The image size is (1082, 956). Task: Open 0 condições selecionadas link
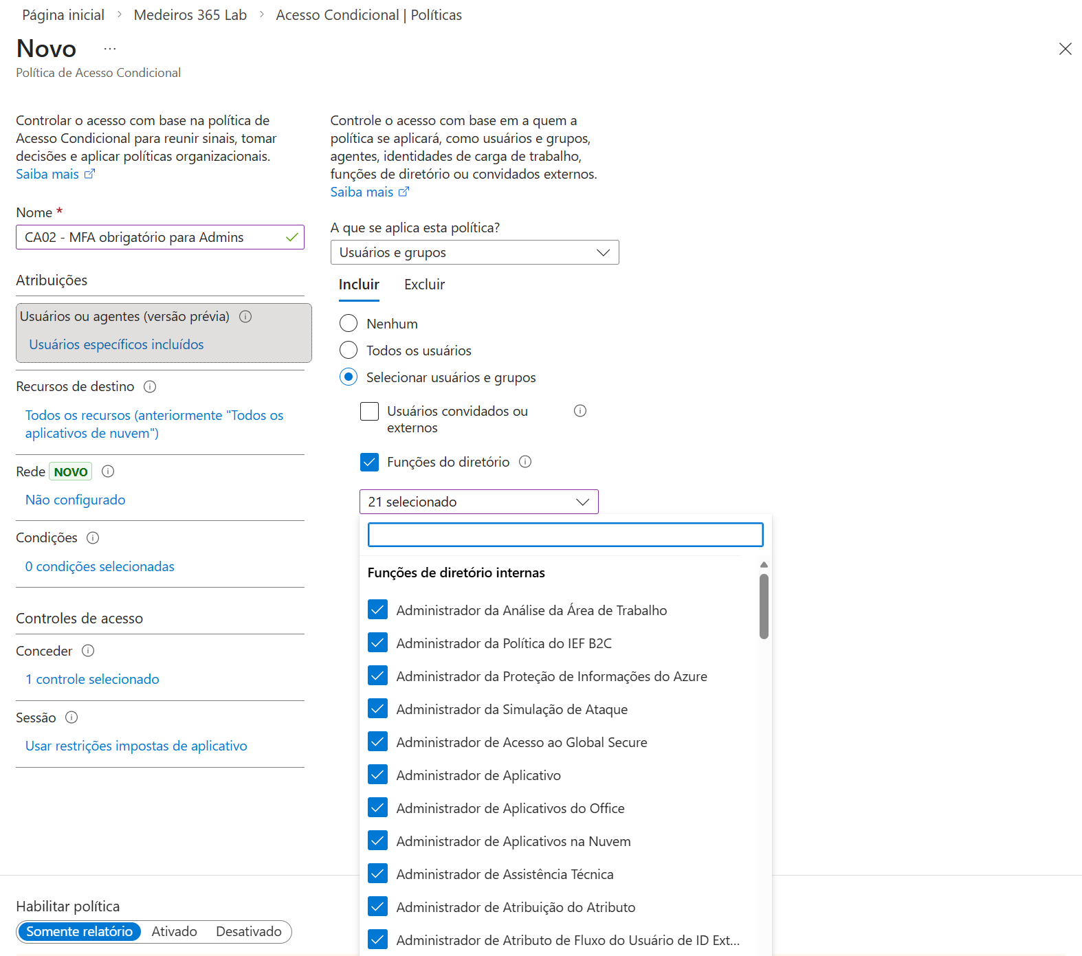pos(100,566)
